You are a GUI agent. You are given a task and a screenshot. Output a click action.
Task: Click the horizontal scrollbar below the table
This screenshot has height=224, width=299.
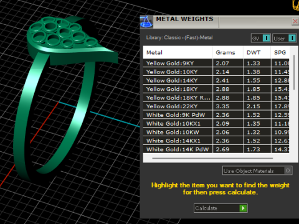point(212,158)
